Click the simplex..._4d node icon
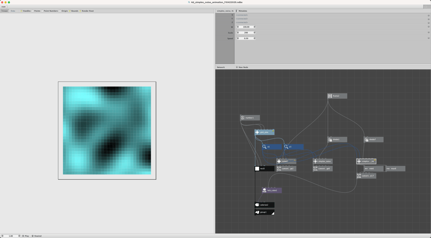 click(x=359, y=161)
